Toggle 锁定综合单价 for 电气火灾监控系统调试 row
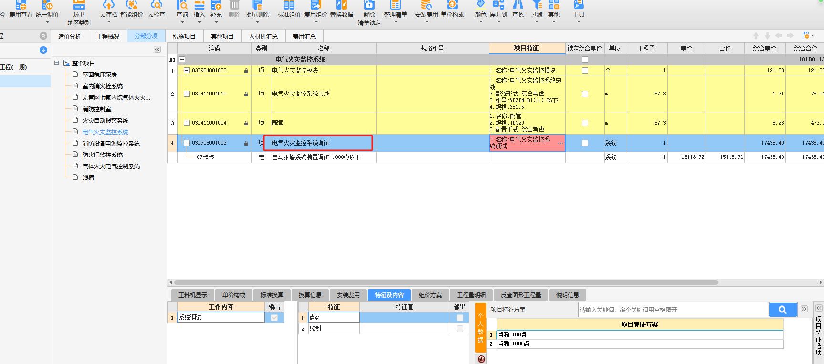The width and height of the screenshot is (824, 364). [585, 143]
